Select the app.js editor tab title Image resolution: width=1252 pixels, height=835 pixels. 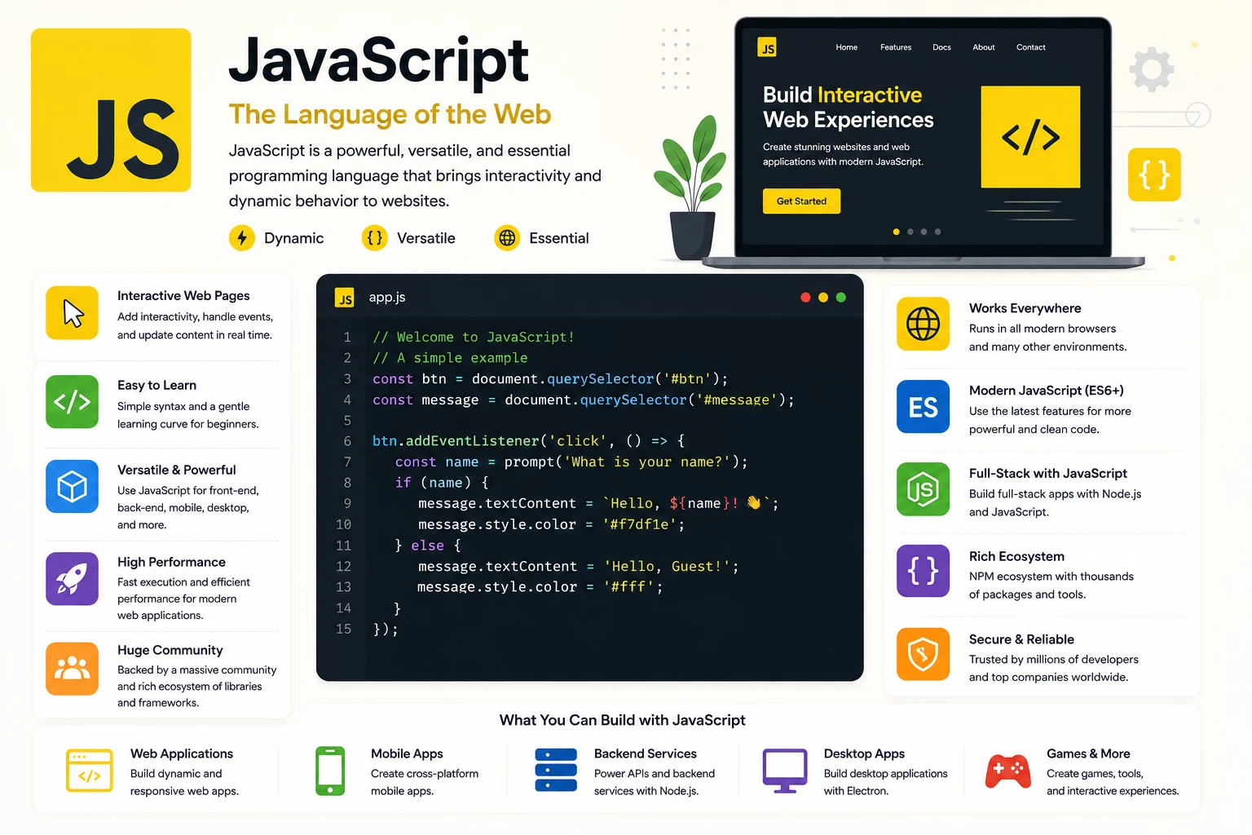[x=387, y=298]
